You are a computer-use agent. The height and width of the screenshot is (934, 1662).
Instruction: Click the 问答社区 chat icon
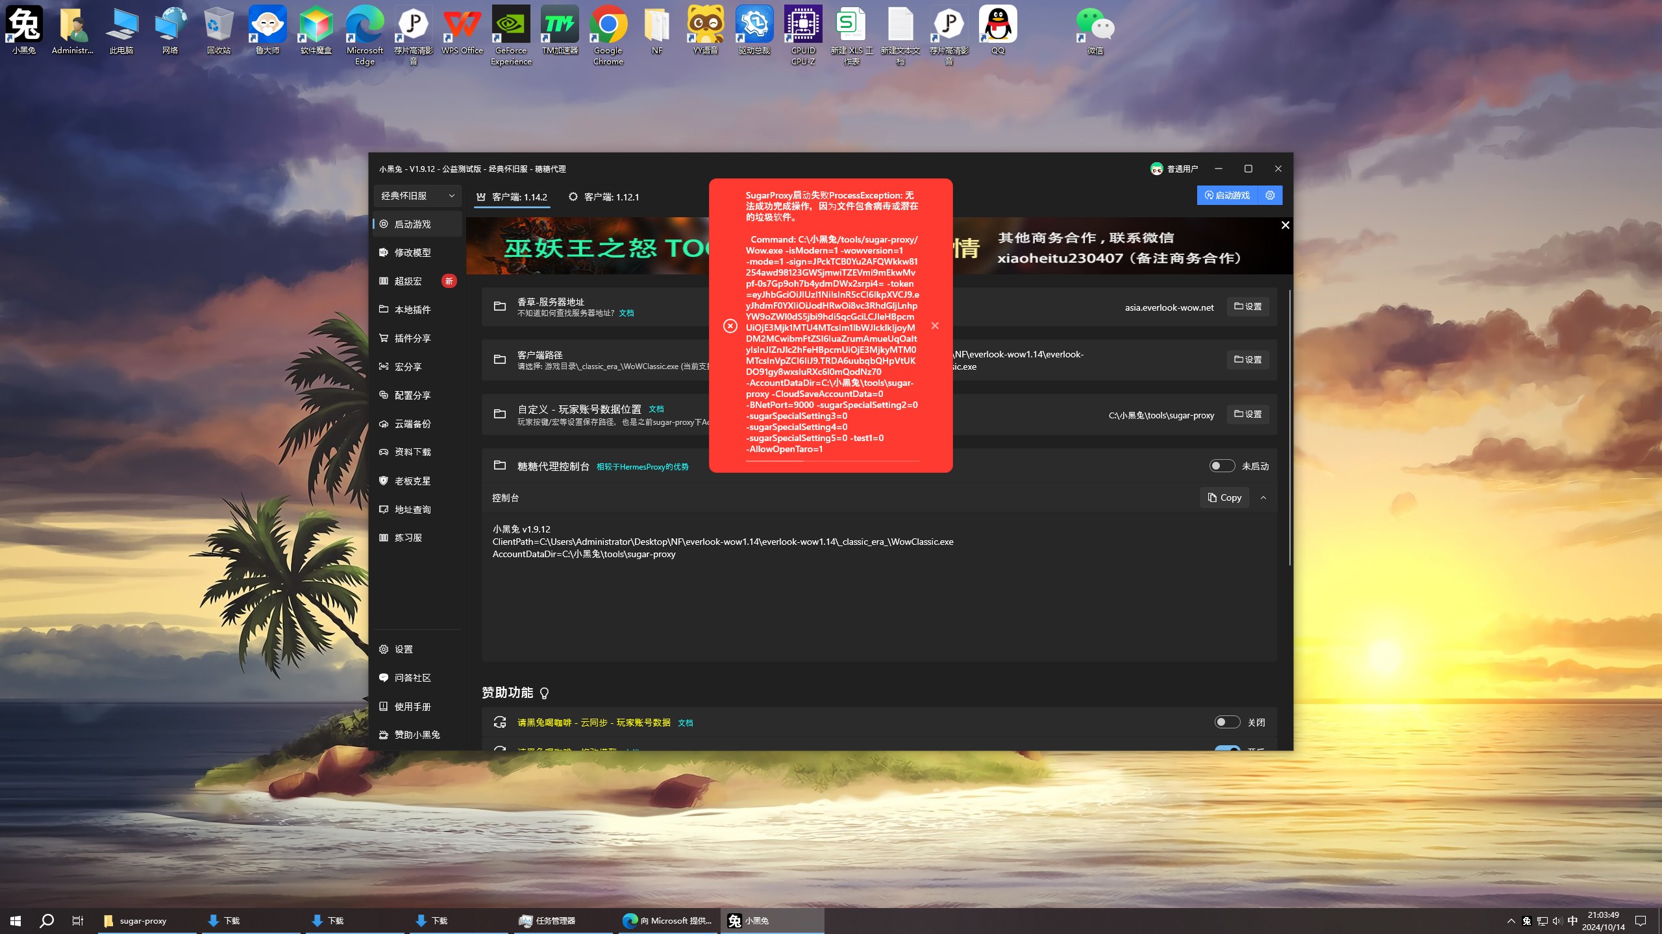tap(384, 678)
